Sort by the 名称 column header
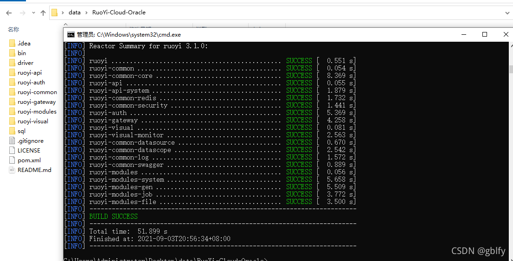The width and height of the screenshot is (513, 261). pos(13,29)
